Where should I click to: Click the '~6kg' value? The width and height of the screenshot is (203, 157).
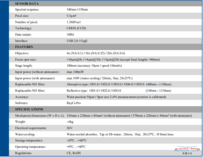click(70, 122)
